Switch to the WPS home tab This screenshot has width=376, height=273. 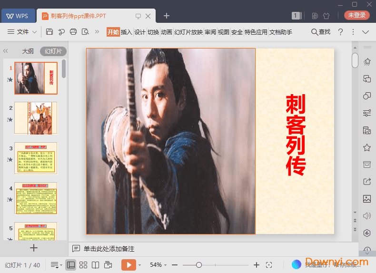click(x=18, y=16)
